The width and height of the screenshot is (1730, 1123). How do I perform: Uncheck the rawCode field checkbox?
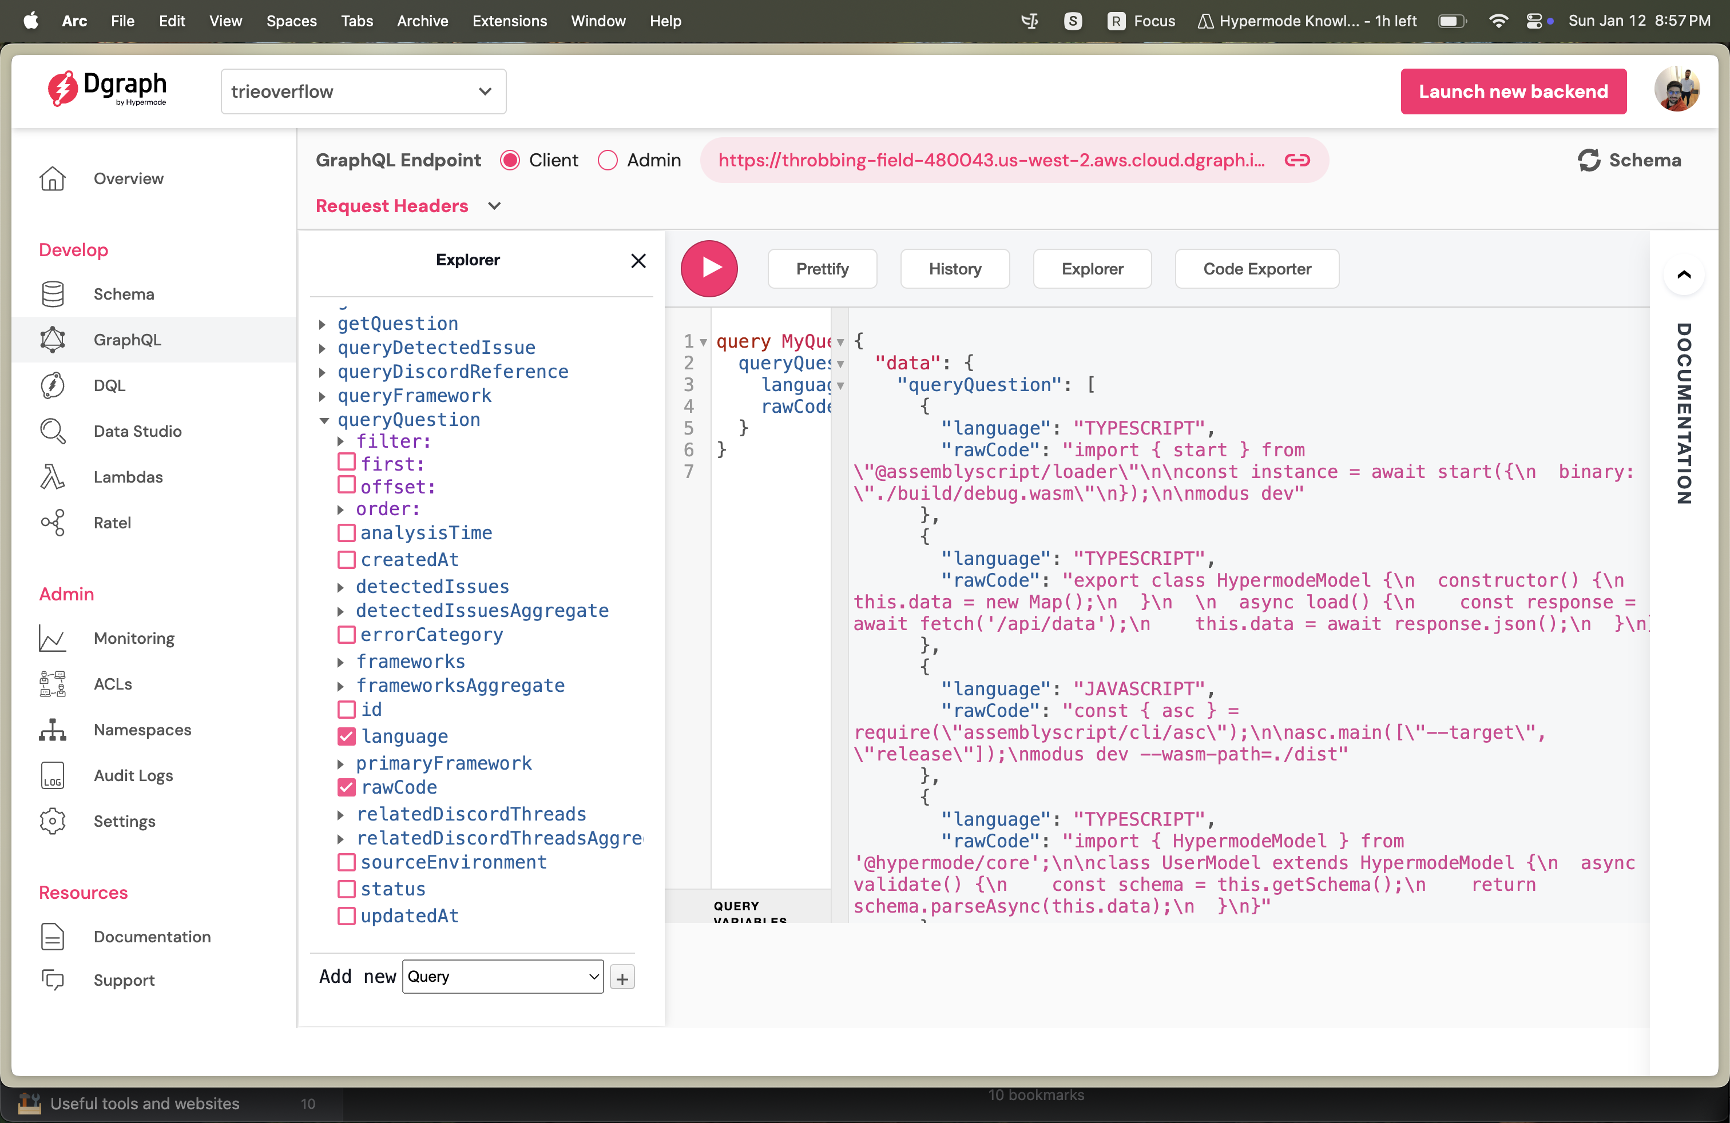[347, 787]
